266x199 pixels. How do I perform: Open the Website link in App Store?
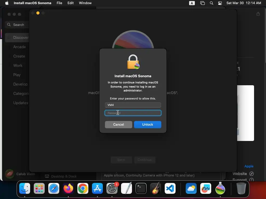pyautogui.click(x=240, y=174)
